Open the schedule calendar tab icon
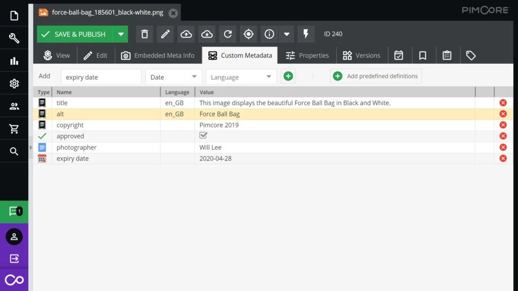 (x=399, y=55)
